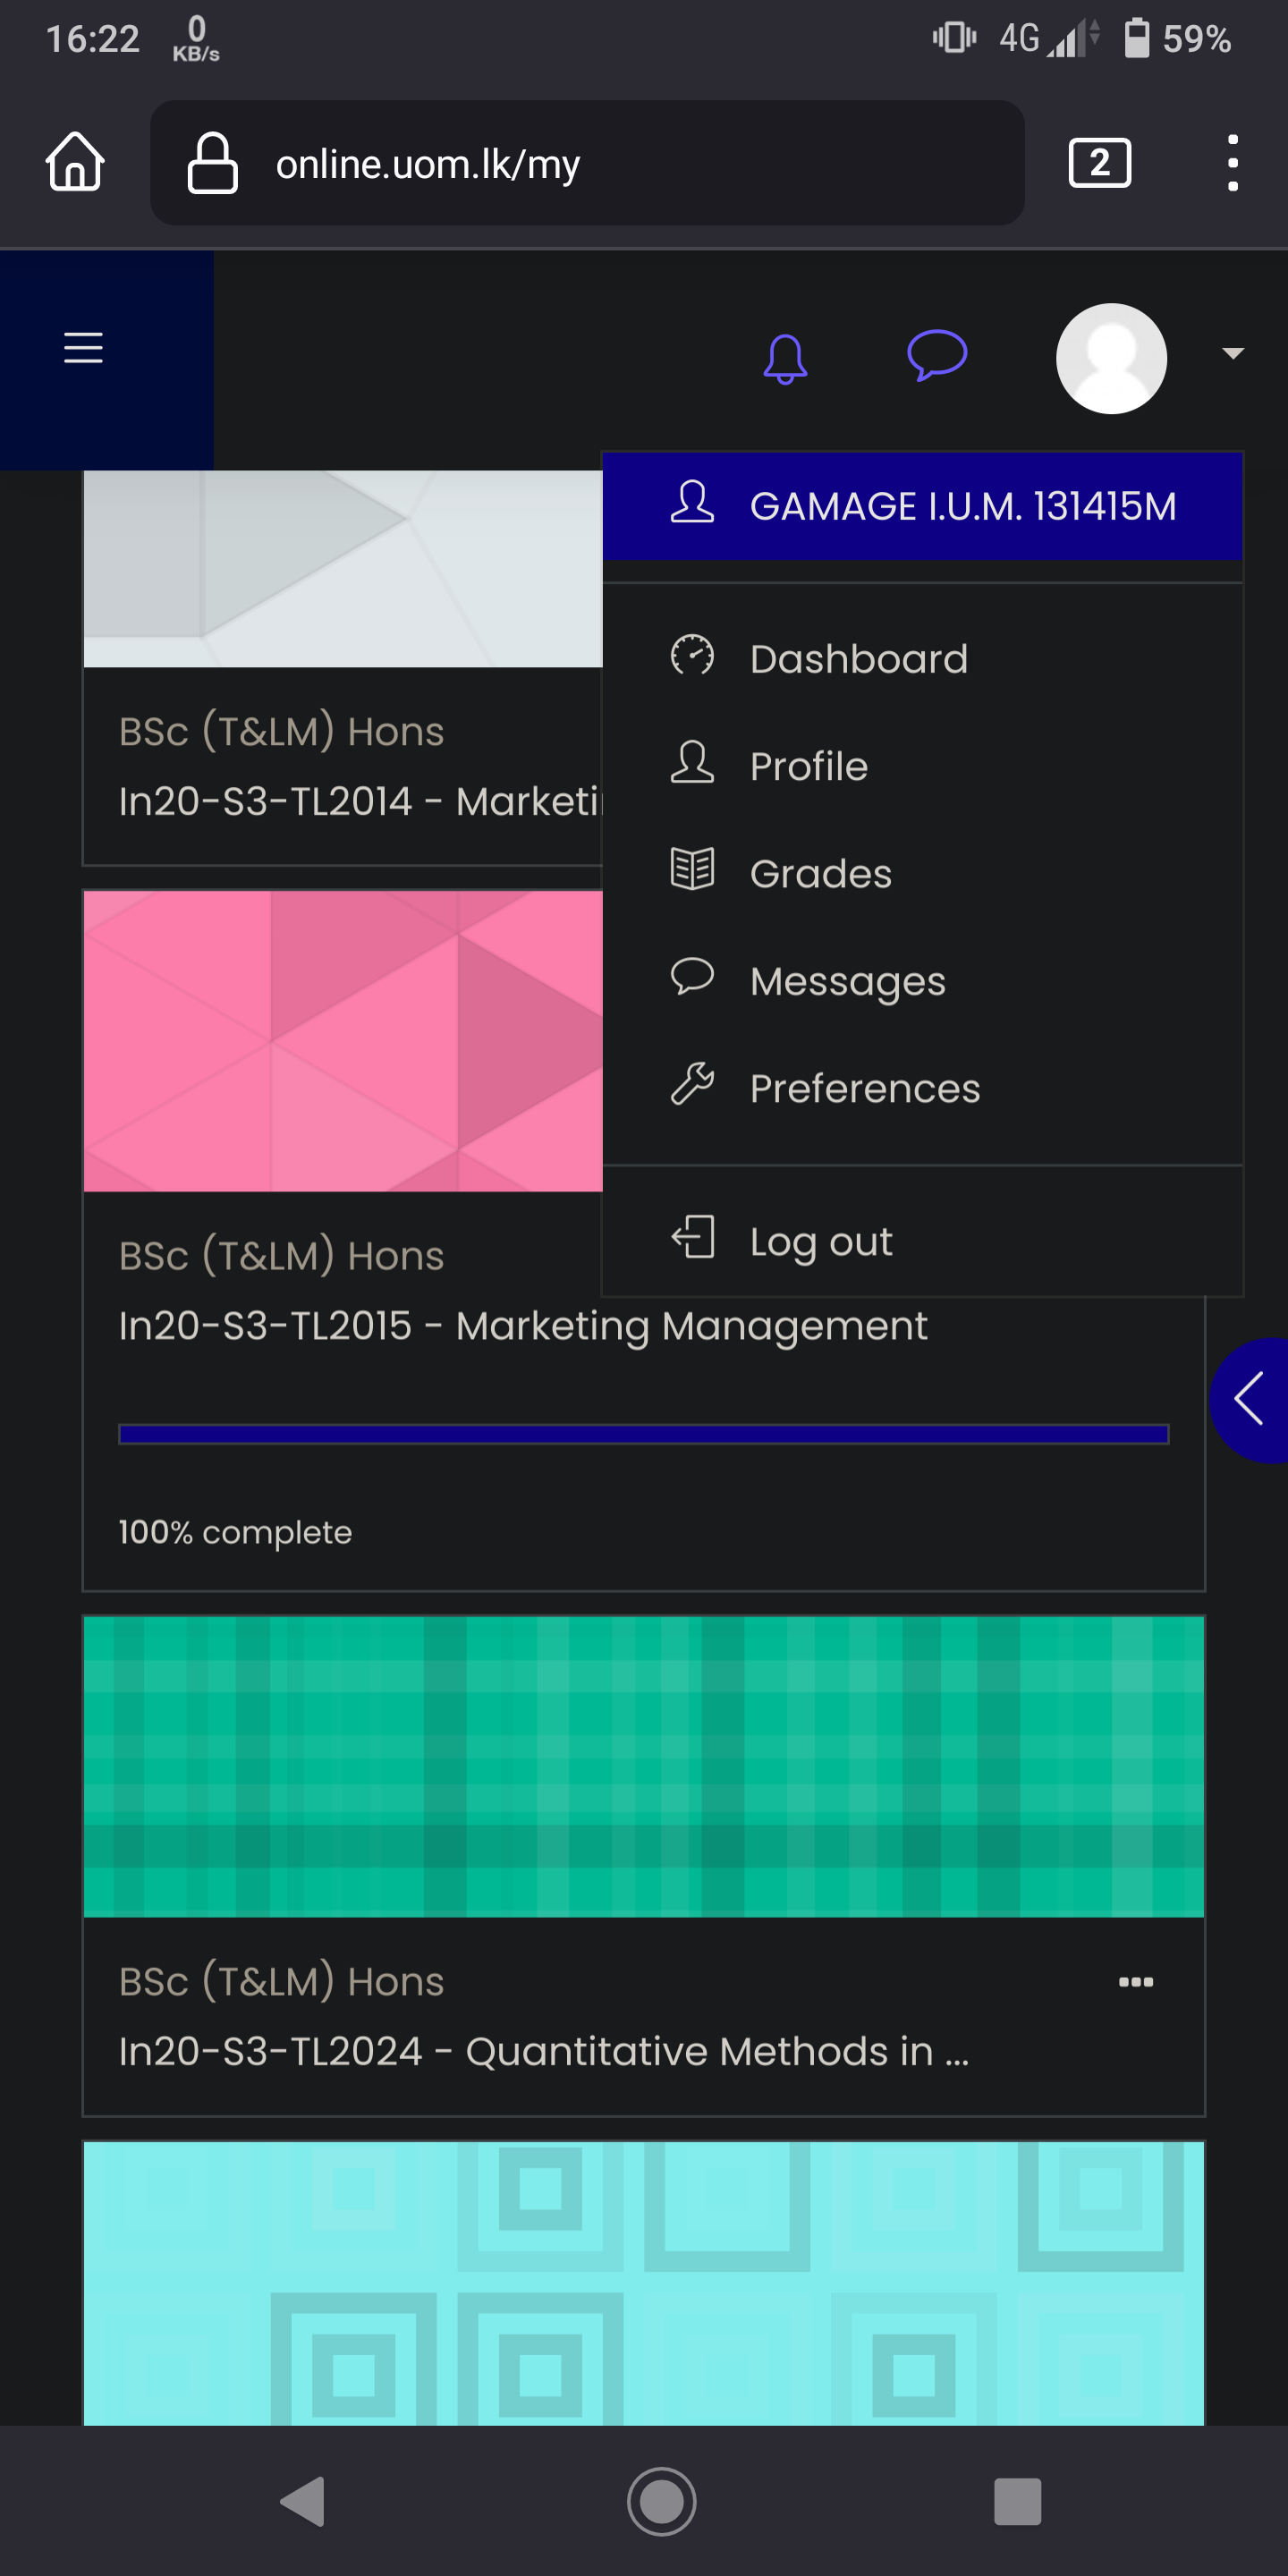This screenshot has width=1288, height=2576.
Task: Click the cyan squares course image
Action: pos(644,2283)
